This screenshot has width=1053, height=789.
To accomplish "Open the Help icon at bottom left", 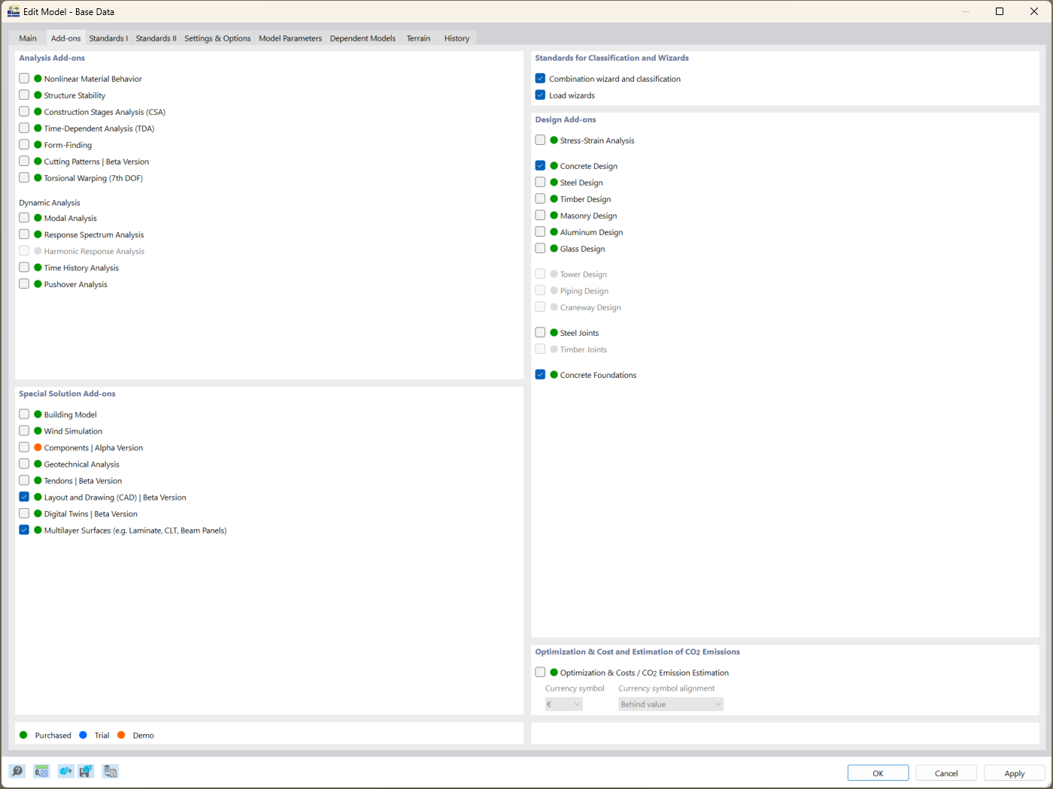I will (x=16, y=771).
